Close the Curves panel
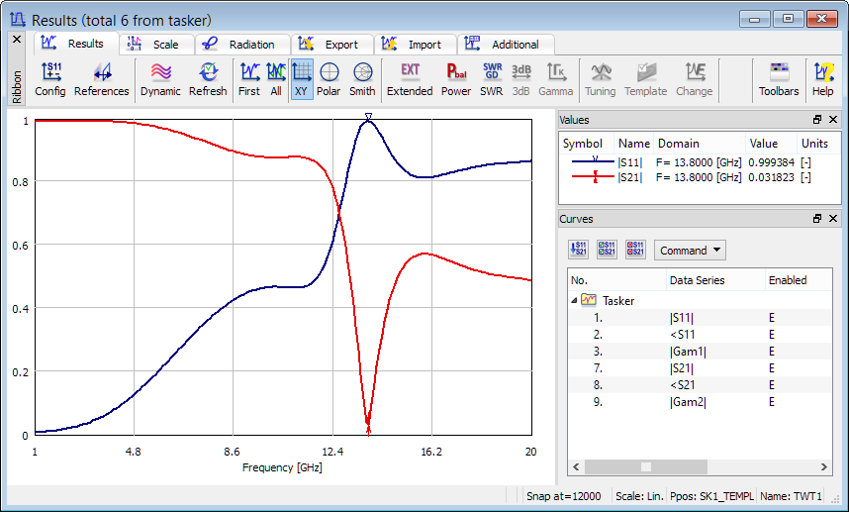 tap(833, 218)
